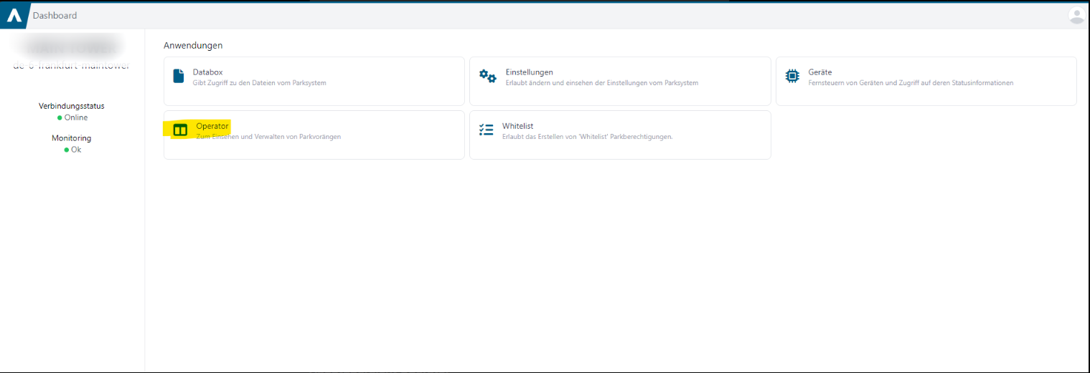Click the Dashboard header title

(55, 15)
